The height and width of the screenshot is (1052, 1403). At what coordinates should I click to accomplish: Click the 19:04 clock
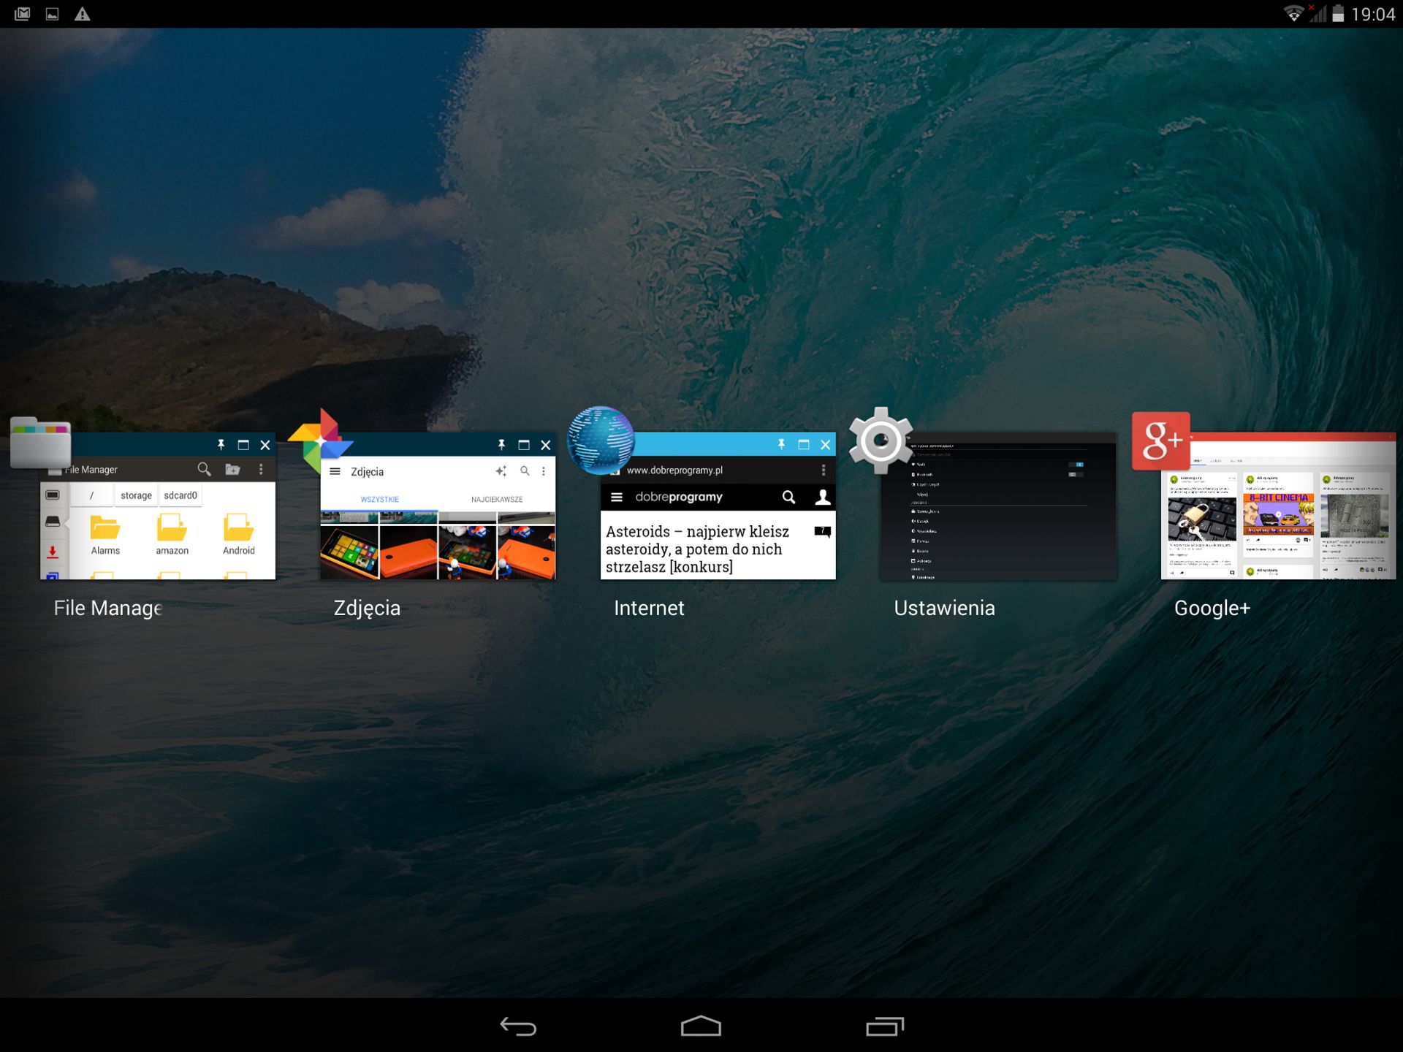(1373, 15)
